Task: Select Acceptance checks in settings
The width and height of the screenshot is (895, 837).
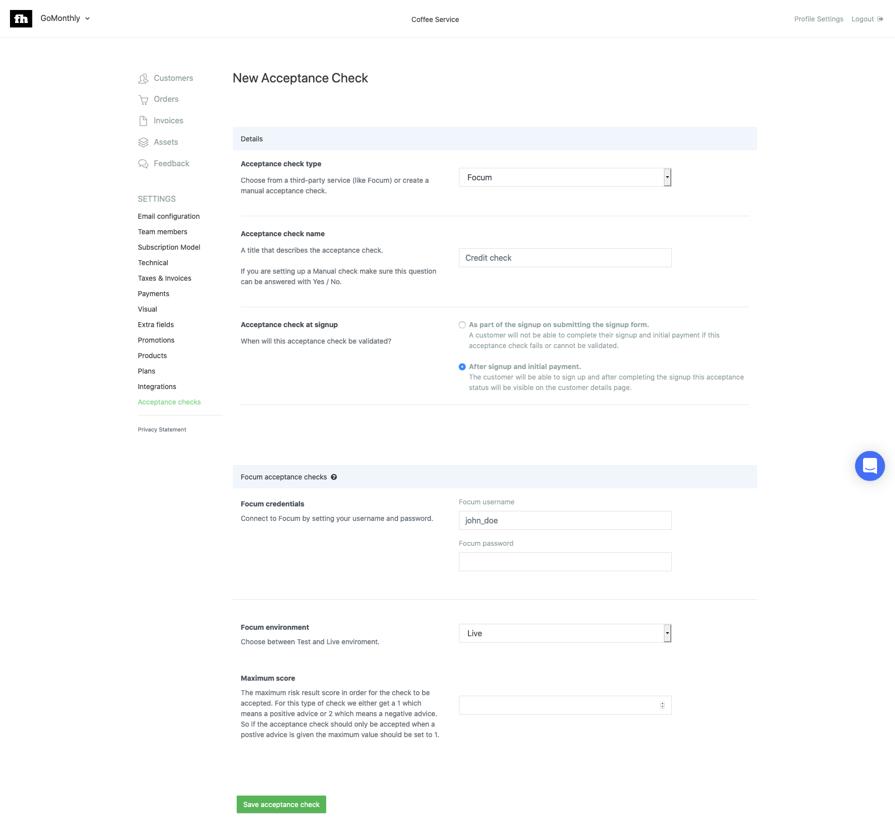Action: [169, 402]
